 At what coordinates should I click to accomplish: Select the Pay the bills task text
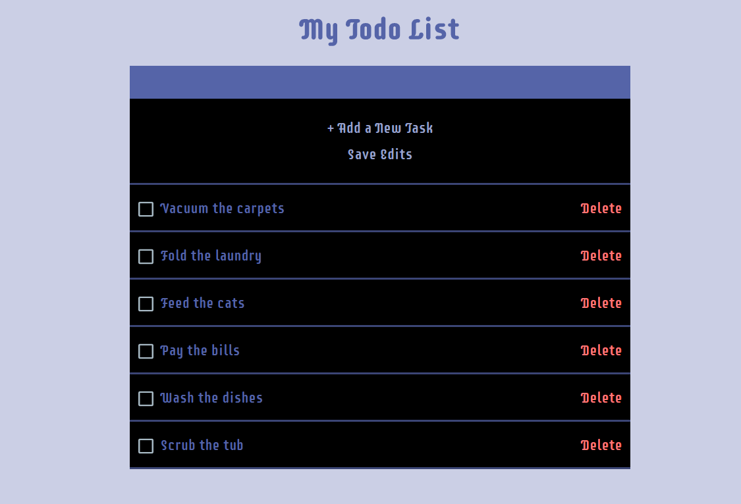coord(200,351)
